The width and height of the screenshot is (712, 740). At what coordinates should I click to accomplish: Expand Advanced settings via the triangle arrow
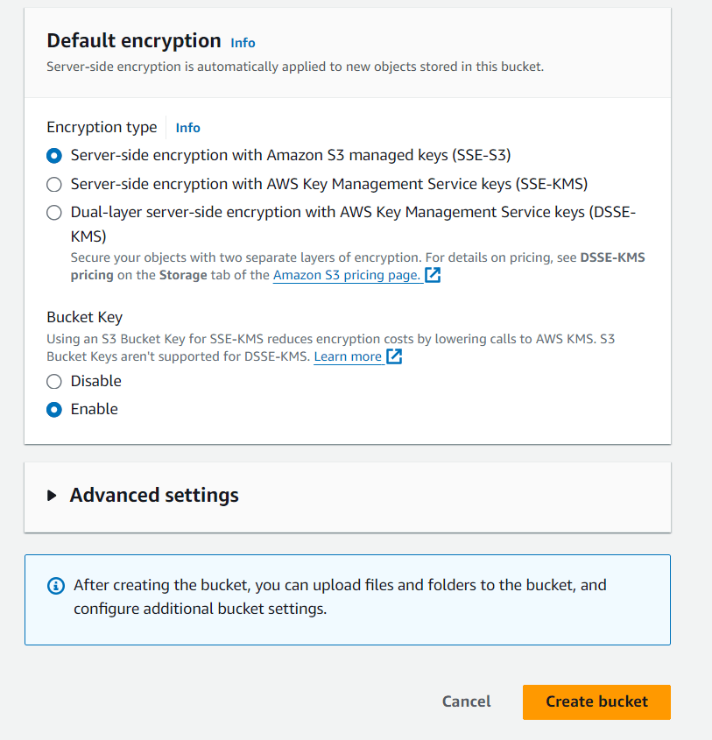(53, 496)
